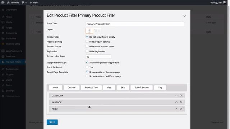Pick the Product Title field button
The width and height of the screenshot is (230, 129).
click(91, 87)
